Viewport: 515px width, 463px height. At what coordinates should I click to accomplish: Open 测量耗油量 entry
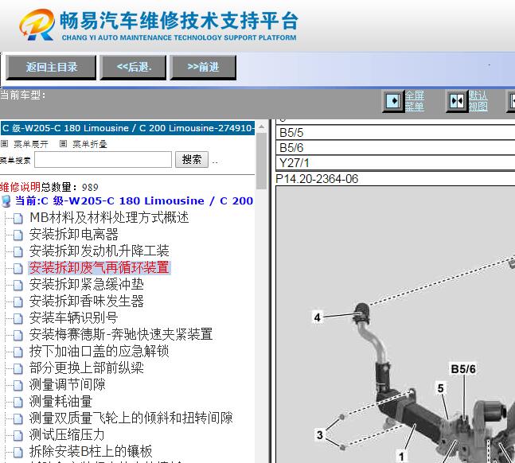(61, 401)
